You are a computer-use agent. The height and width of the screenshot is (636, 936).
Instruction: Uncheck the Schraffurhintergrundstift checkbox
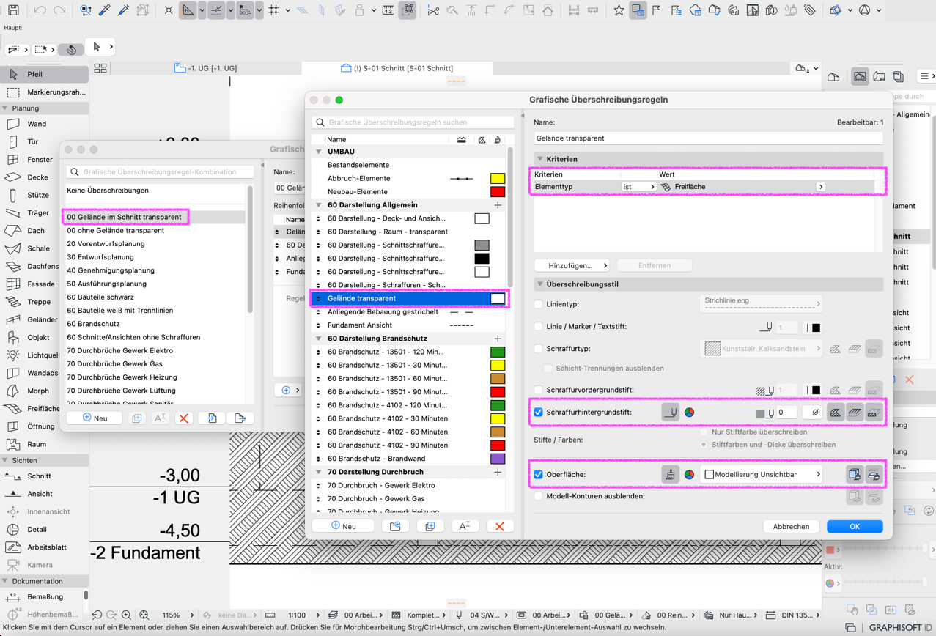[539, 412]
